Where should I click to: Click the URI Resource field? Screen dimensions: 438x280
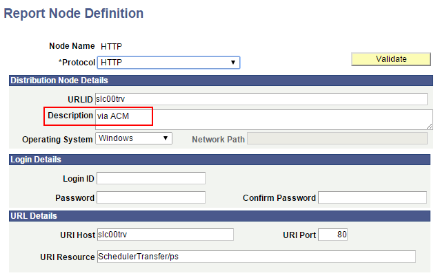[257, 257]
